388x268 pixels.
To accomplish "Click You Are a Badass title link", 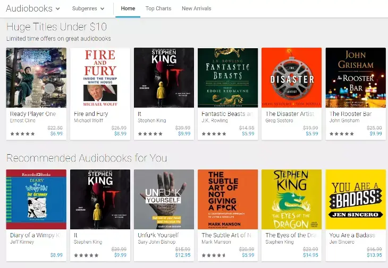I will pos(352,235).
